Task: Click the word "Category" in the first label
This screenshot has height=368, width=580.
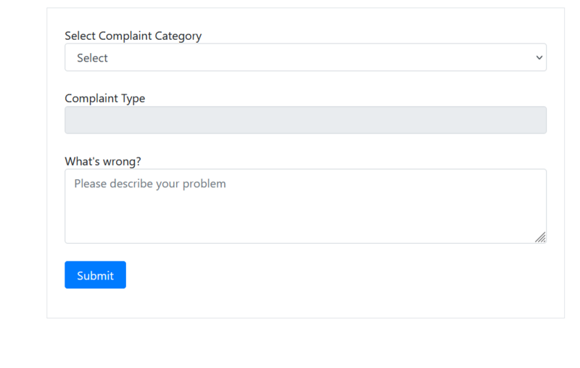Action: click(x=178, y=36)
